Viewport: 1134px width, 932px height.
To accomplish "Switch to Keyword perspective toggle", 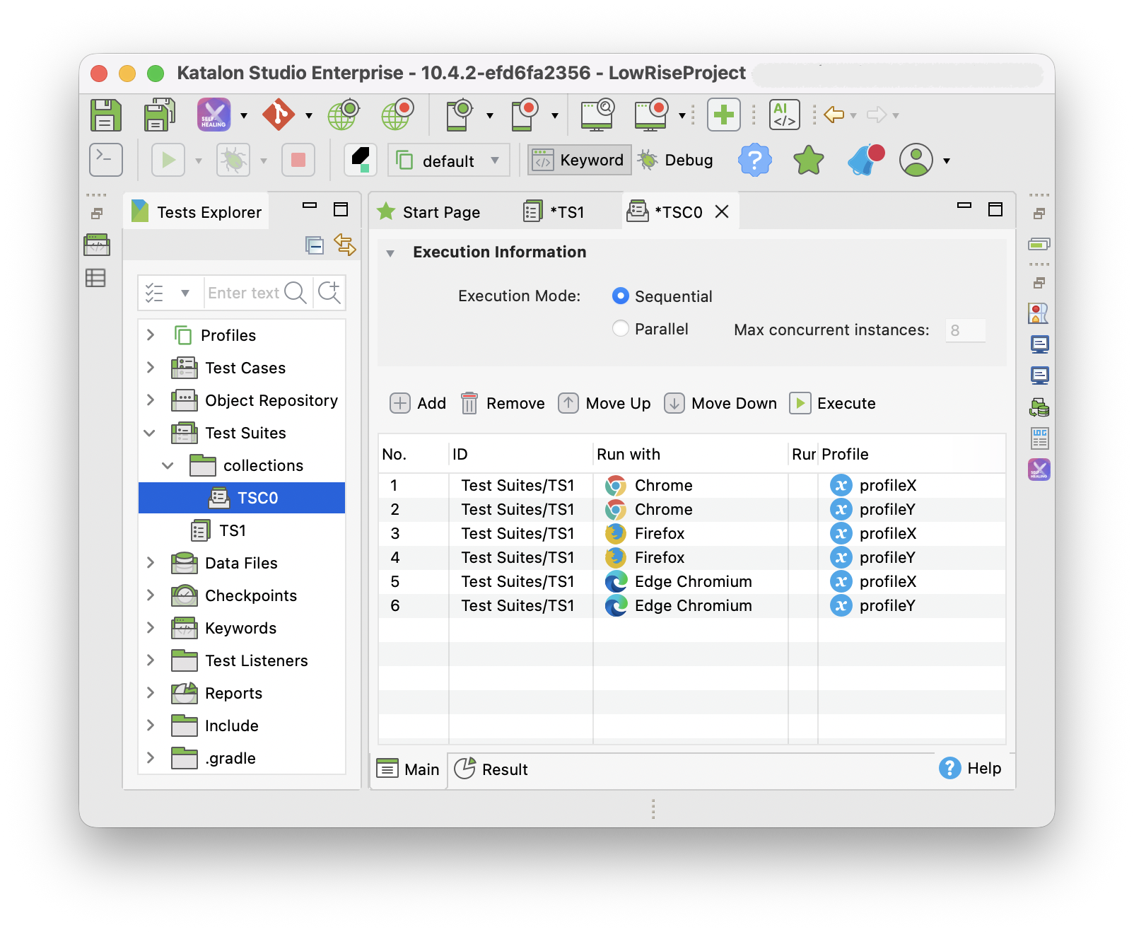I will [579, 161].
